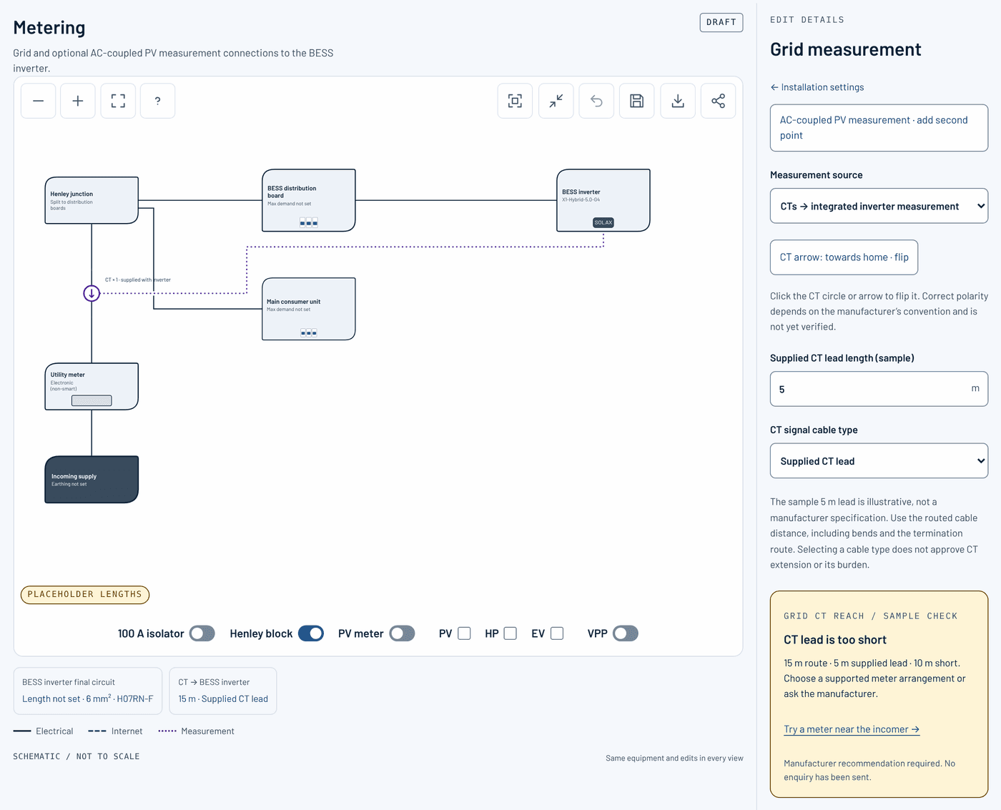Image resolution: width=1001 pixels, height=810 pixels.
Task: Select the Incoming supply node
Action: pos(92,480)
